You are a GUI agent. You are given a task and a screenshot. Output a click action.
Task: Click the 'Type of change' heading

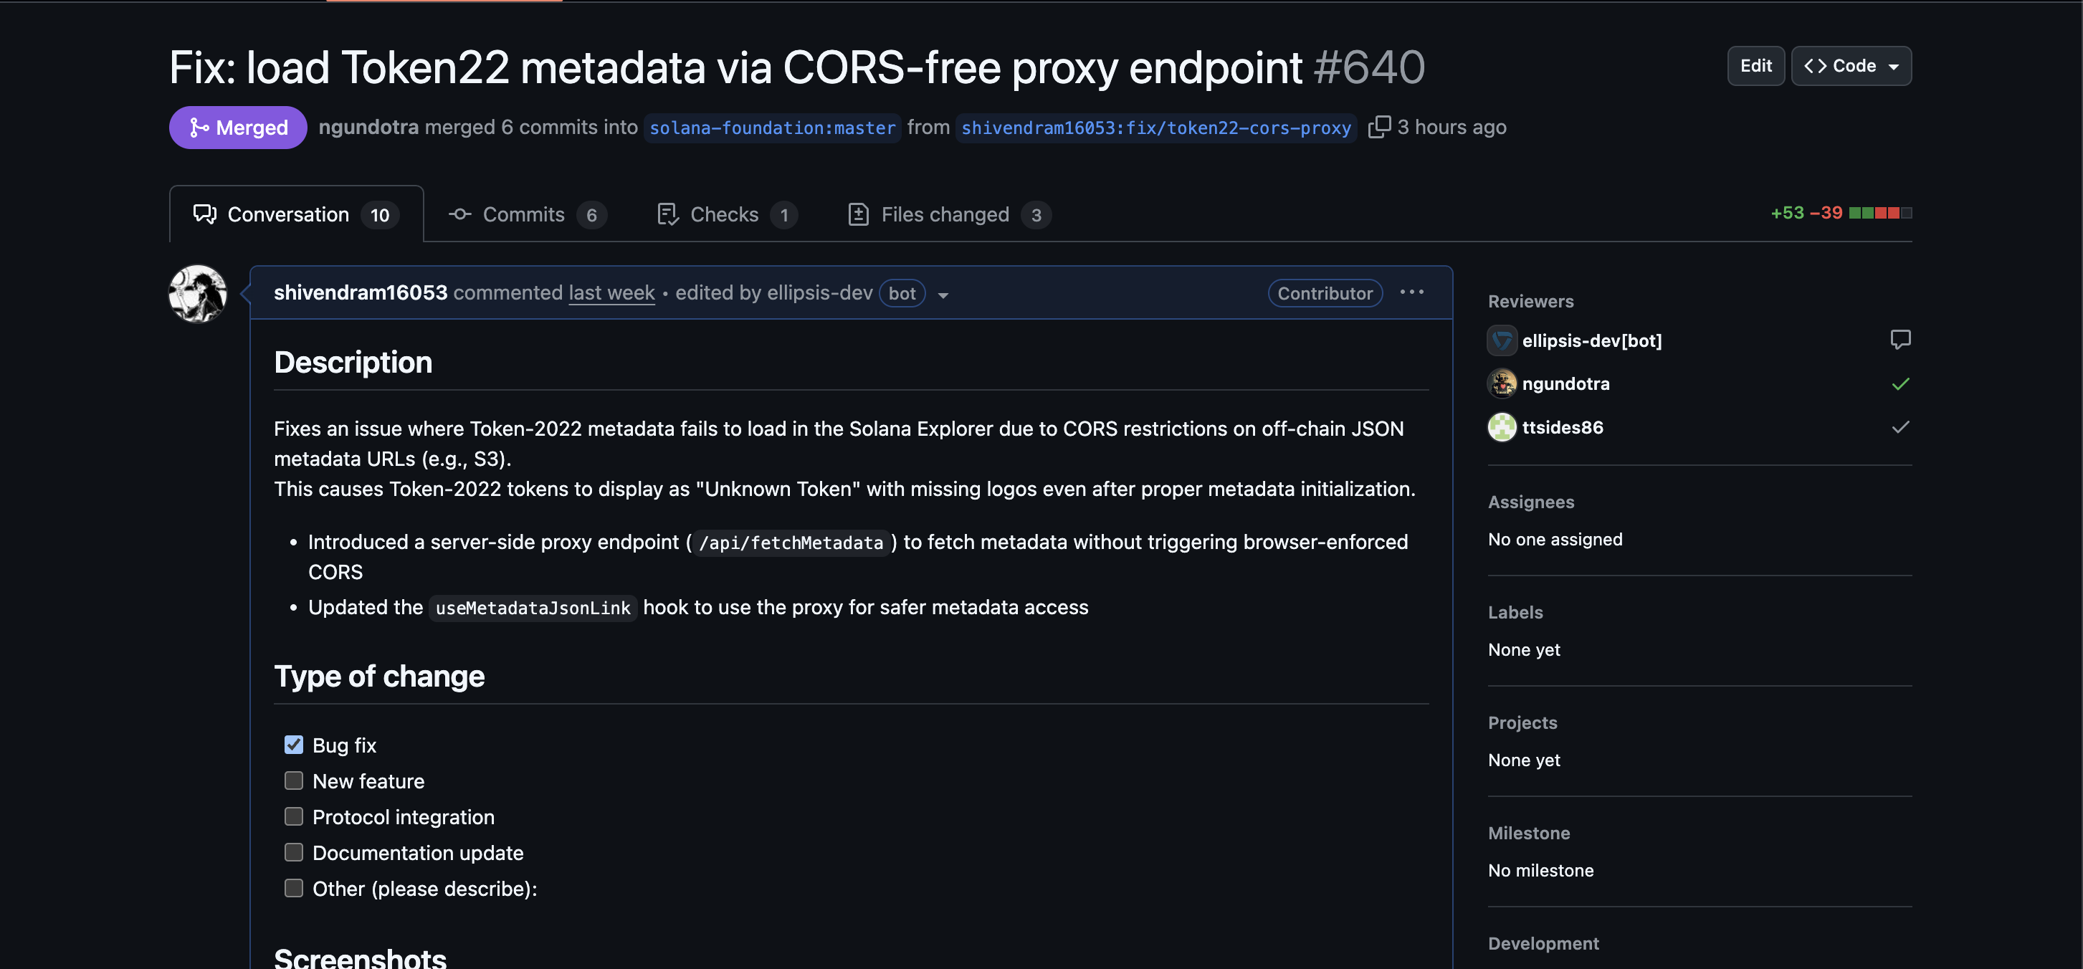[x=379, y=676]
